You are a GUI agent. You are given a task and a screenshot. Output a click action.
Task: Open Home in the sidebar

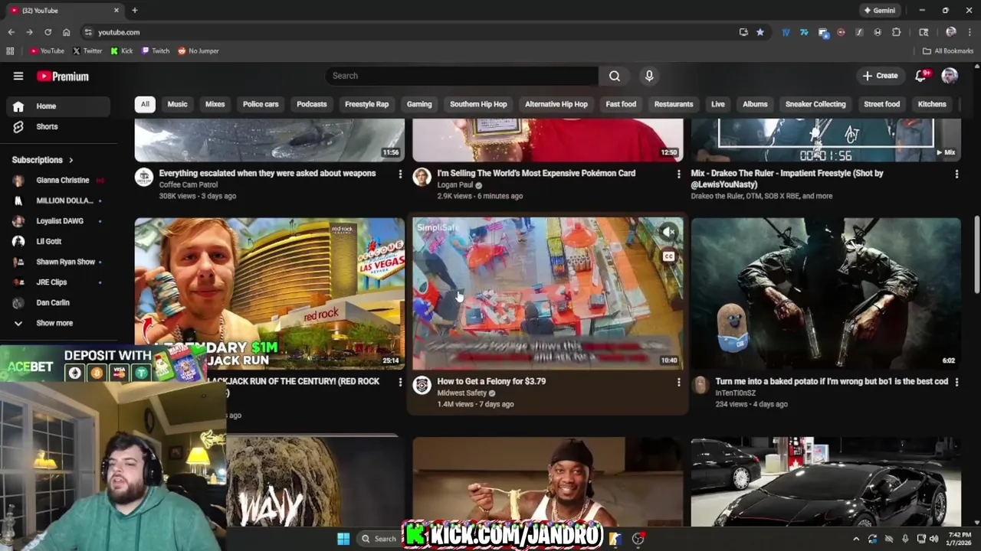coord(58,106)
